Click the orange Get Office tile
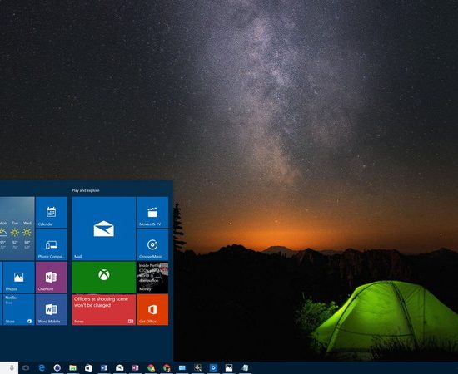This screenshot has width=458, height=374. tap(152, 309)
